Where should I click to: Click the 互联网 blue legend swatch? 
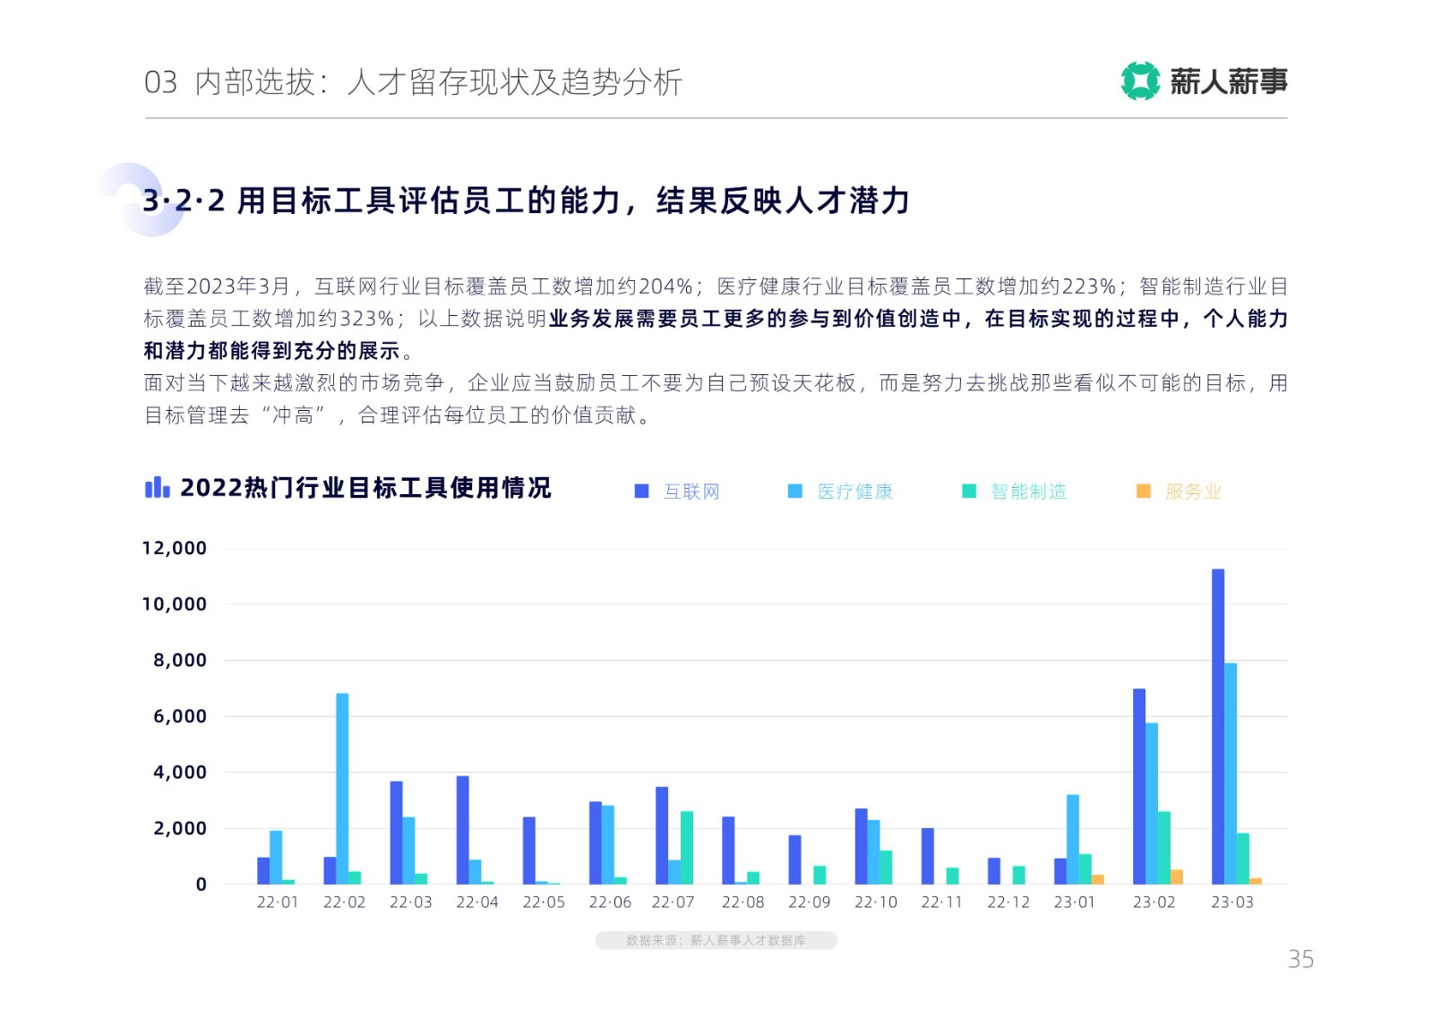641,491
